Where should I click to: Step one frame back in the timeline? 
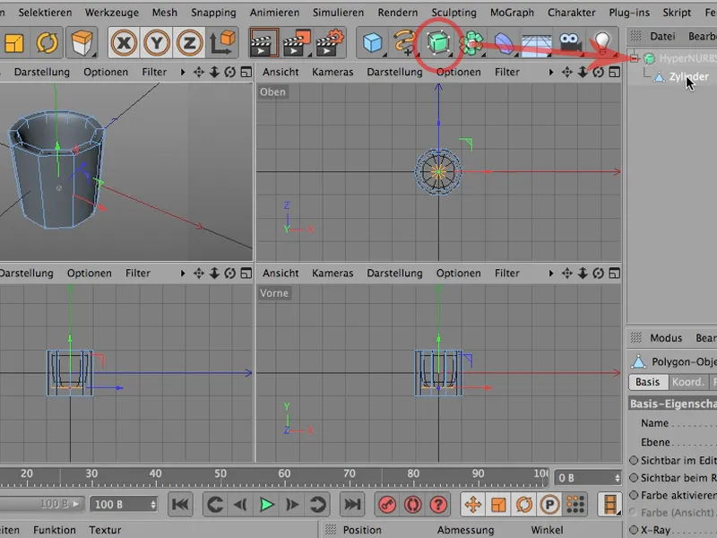pyautogui.click(x=240, y=505)
